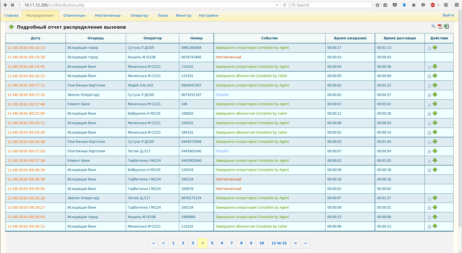
Task: Go to pagination page 1
Action: [173, 243]
